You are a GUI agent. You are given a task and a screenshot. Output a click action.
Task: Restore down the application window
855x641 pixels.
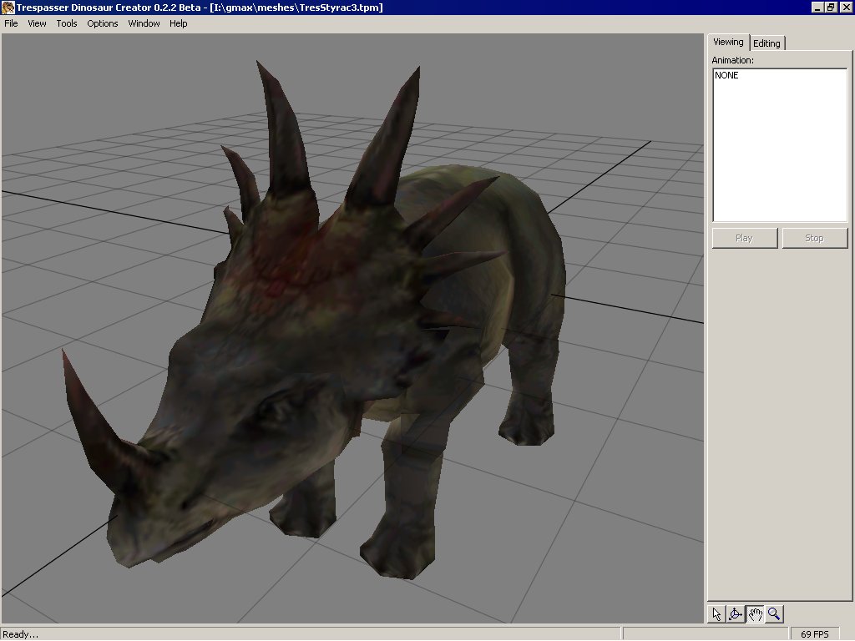tap(831, 8)
